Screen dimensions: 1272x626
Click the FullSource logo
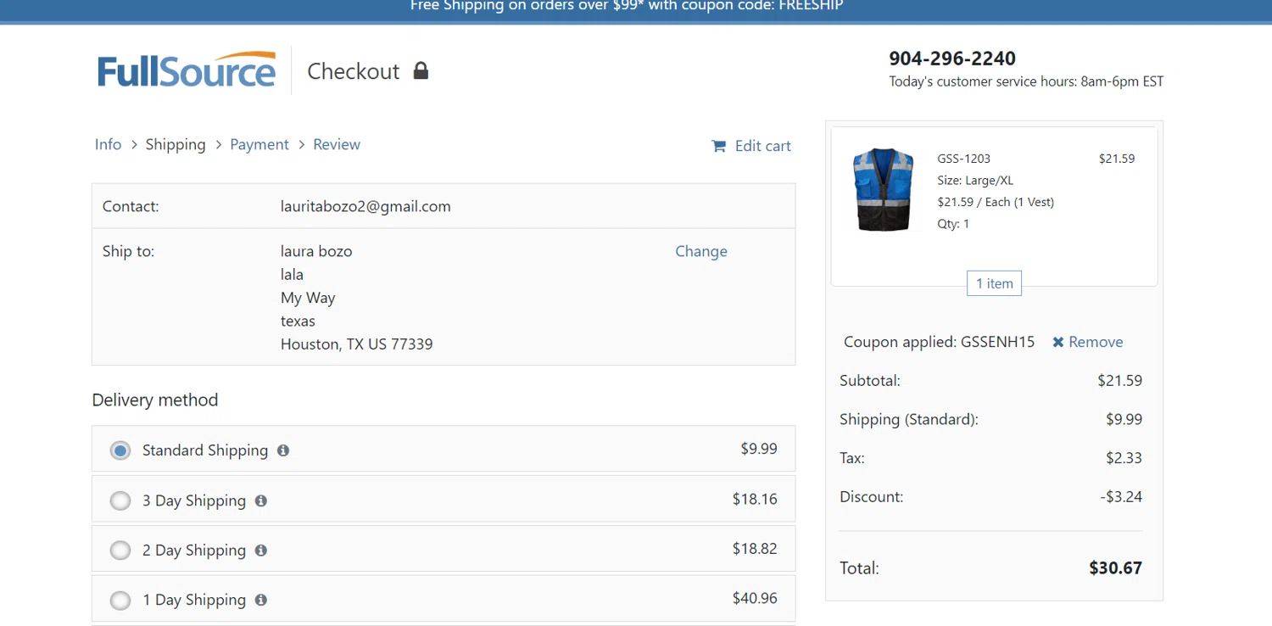(187, 70)
